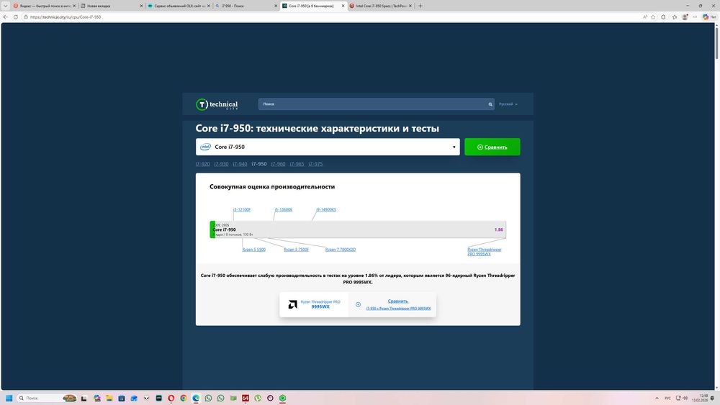Click the address bar URL
The height and width of the screenshot is (405, 720).
click(x=66, y=17)
